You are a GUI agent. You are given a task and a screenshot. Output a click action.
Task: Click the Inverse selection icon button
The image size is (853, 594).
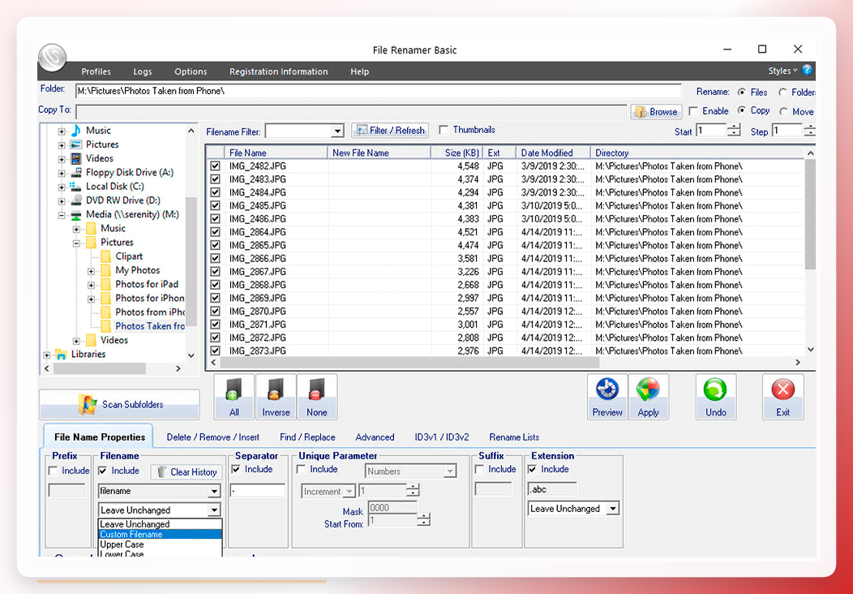(276, 396)
